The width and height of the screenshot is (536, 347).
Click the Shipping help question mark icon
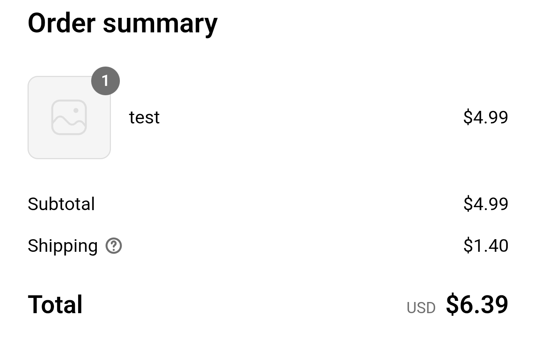pyautogui.click(x=114, y=246)
